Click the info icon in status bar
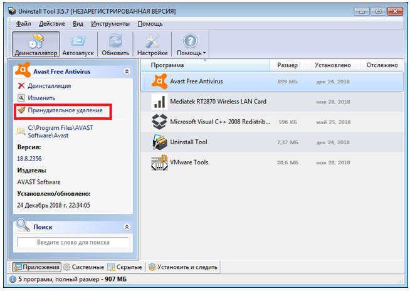 pos(13,280)
